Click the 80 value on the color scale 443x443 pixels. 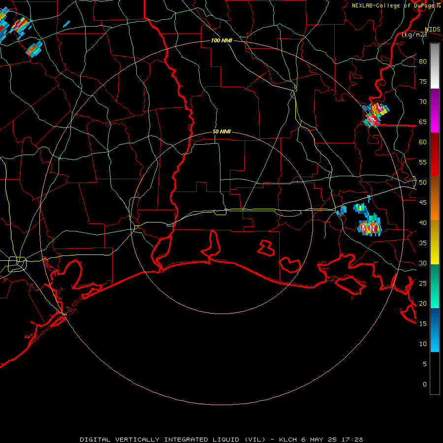point(423,62)
